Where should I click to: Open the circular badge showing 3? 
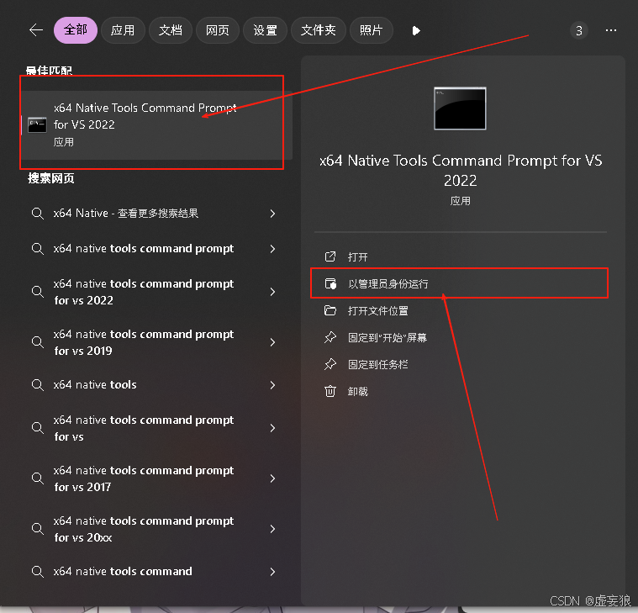(x=578, y=30)
